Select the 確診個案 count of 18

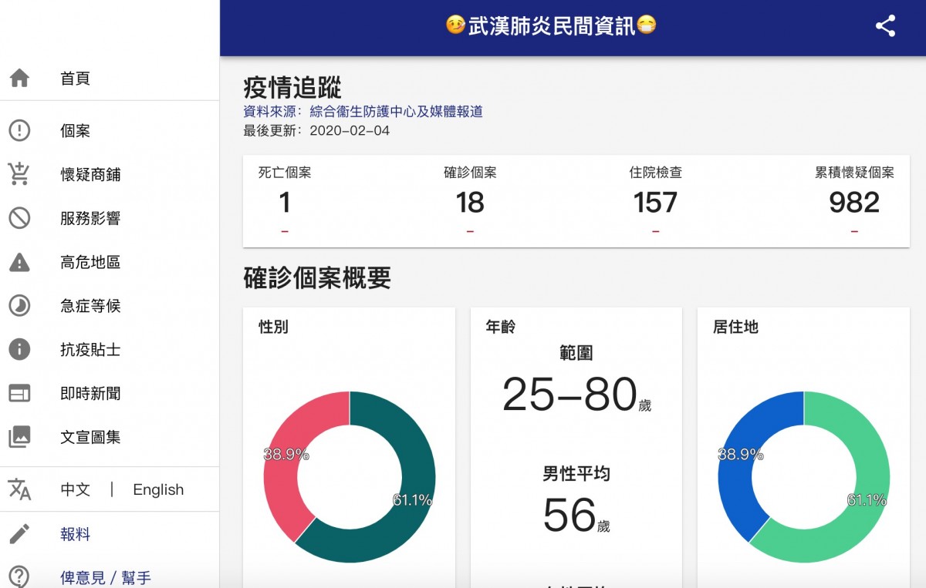[471, 203]
